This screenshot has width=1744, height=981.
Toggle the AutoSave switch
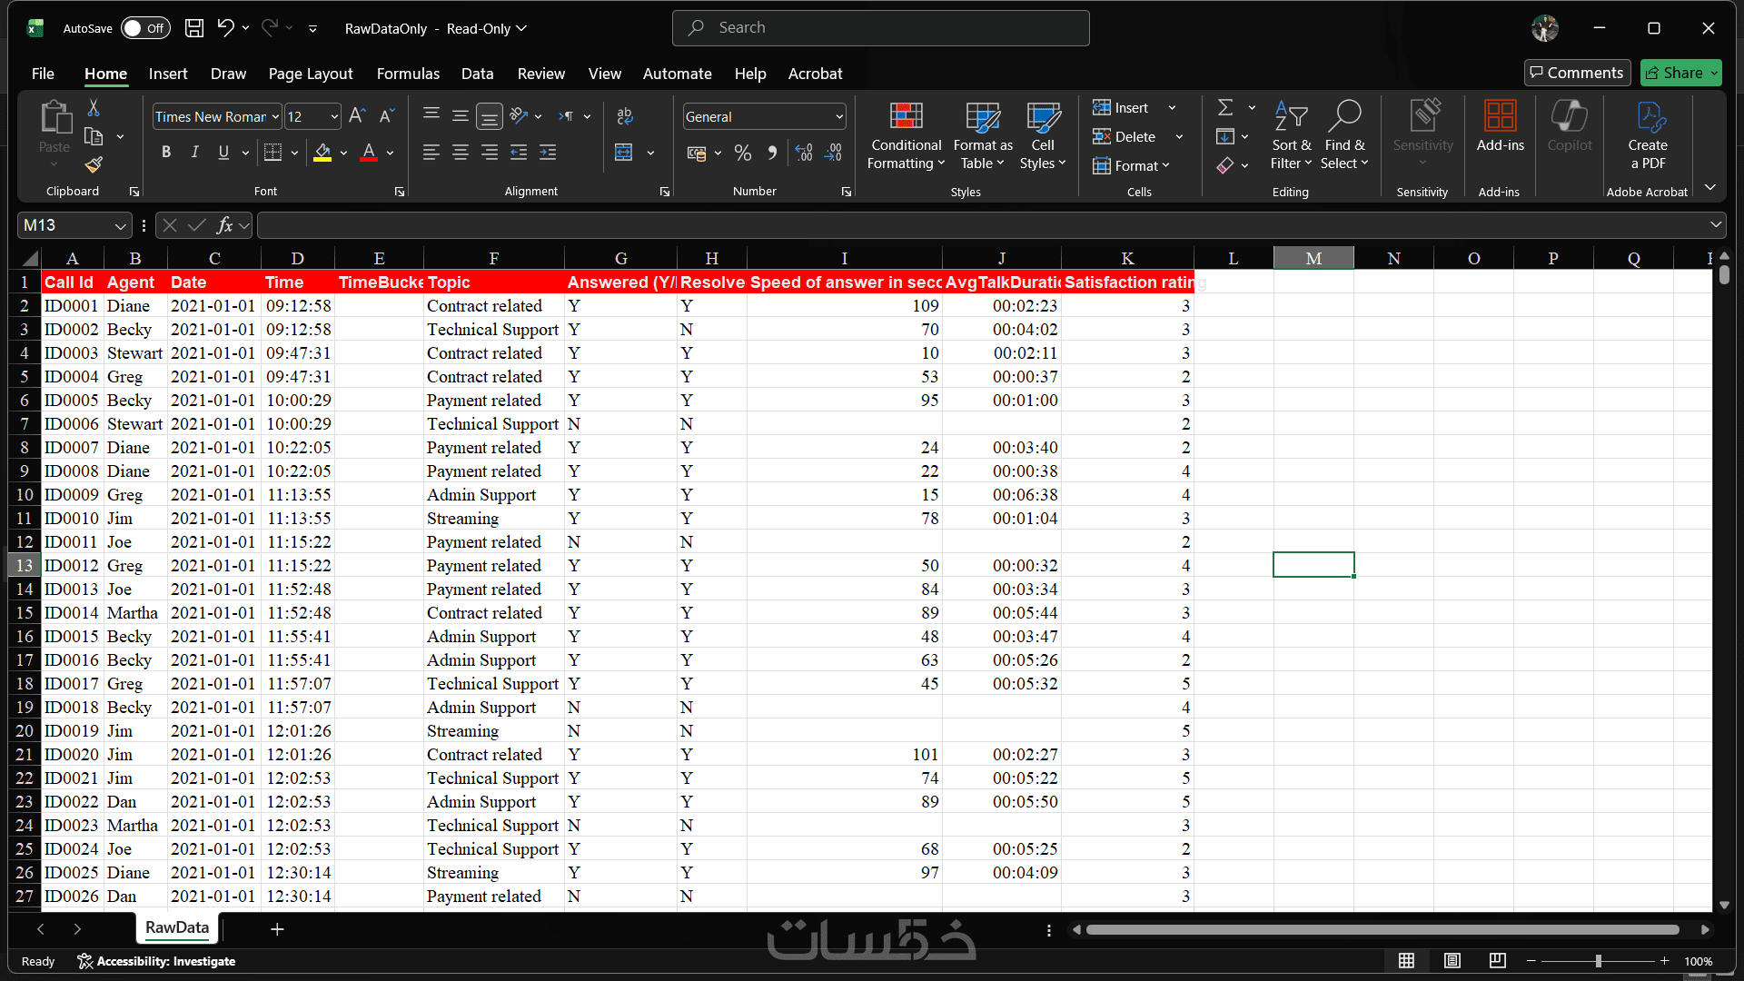(144, 28)
